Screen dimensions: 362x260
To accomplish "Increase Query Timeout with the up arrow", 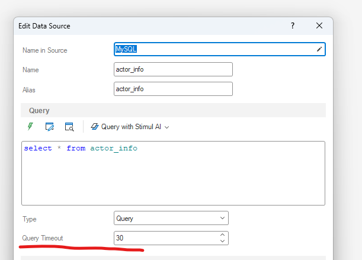I will pyautogui.click(x=222, y=235).
